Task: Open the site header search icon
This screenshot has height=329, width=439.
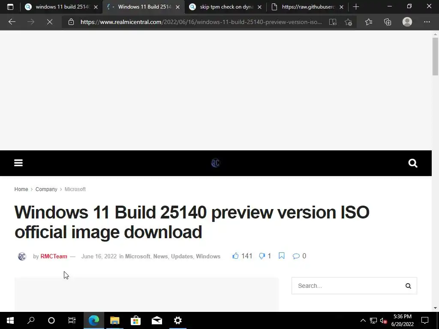Action: (413, 163)
